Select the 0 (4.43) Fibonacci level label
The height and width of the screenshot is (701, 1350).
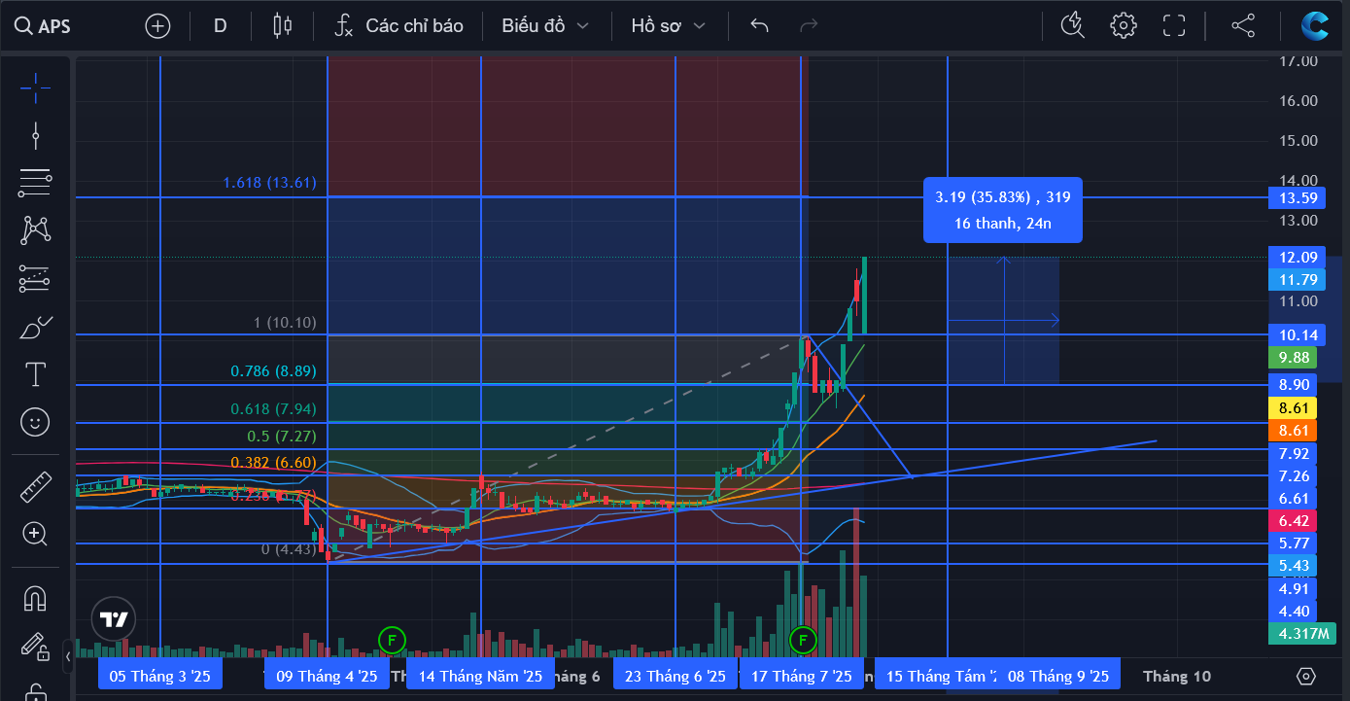pos(289,549)
